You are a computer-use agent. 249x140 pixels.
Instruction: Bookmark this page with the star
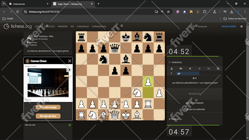168,12
